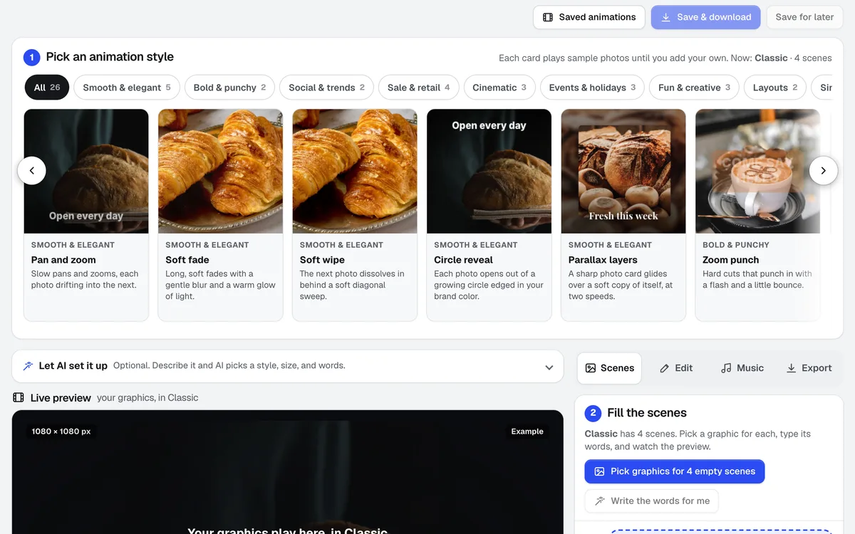
Task: Filter by Social & trends styles
Action: (x=326, y=88)
